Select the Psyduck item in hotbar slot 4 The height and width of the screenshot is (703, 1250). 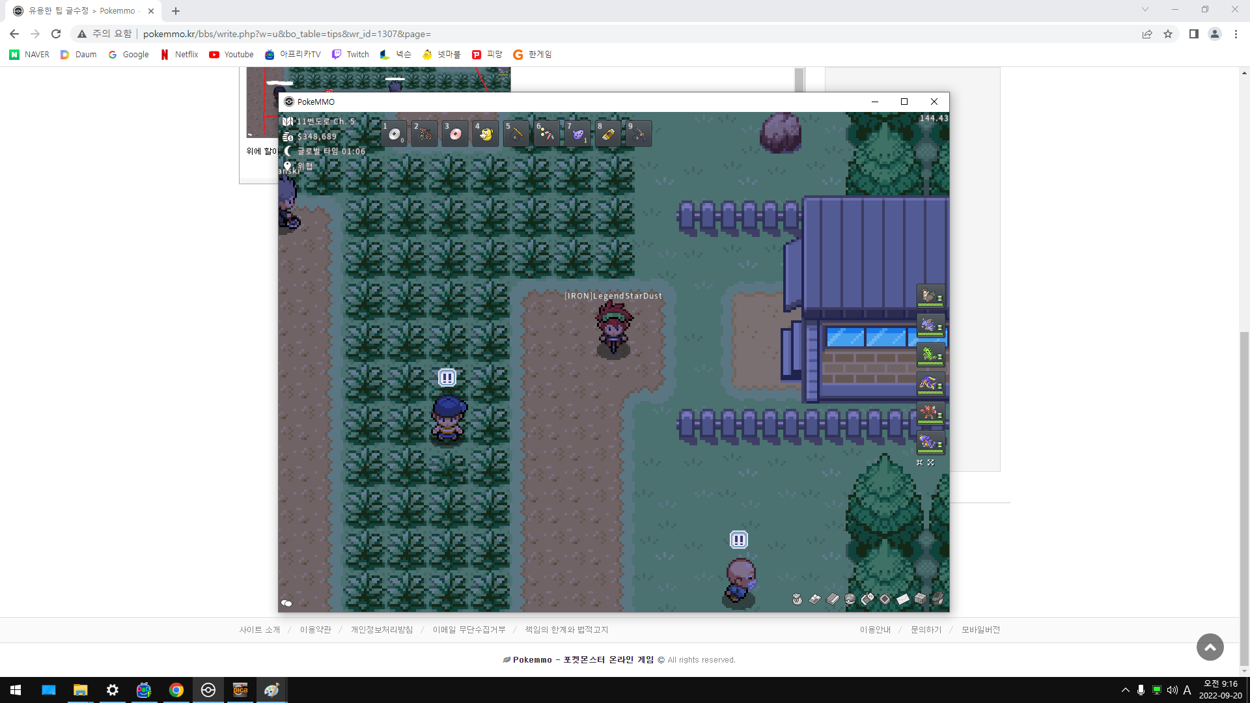(486, 134)
